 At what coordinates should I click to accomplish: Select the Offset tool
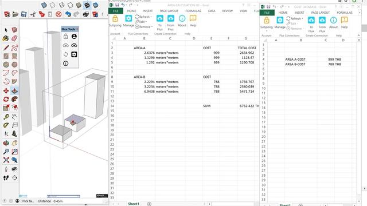[14, 108]
